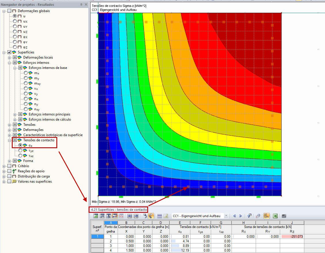Toggle the orange bar-chart result icon
Image resolution: width=325 pixels, height=253 pixels.
coord(267,216)
